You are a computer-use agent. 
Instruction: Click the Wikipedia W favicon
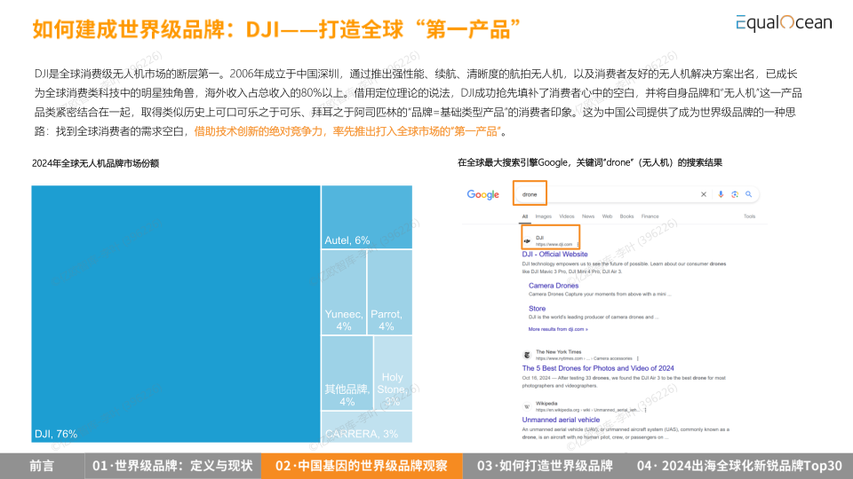pyautogui.click(x=527, y=406)
